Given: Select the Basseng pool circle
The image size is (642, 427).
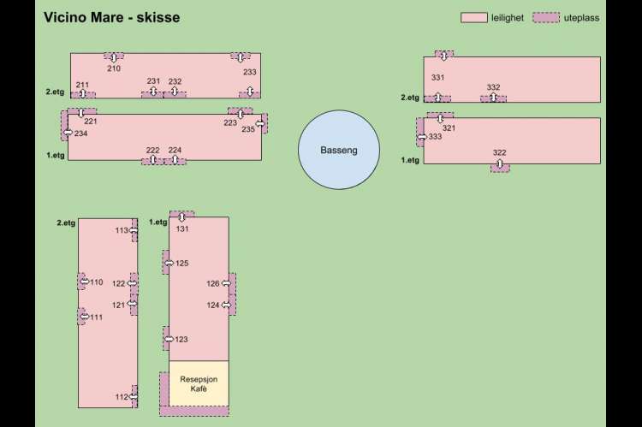Looking at the screenshot, I should point(338,151).
